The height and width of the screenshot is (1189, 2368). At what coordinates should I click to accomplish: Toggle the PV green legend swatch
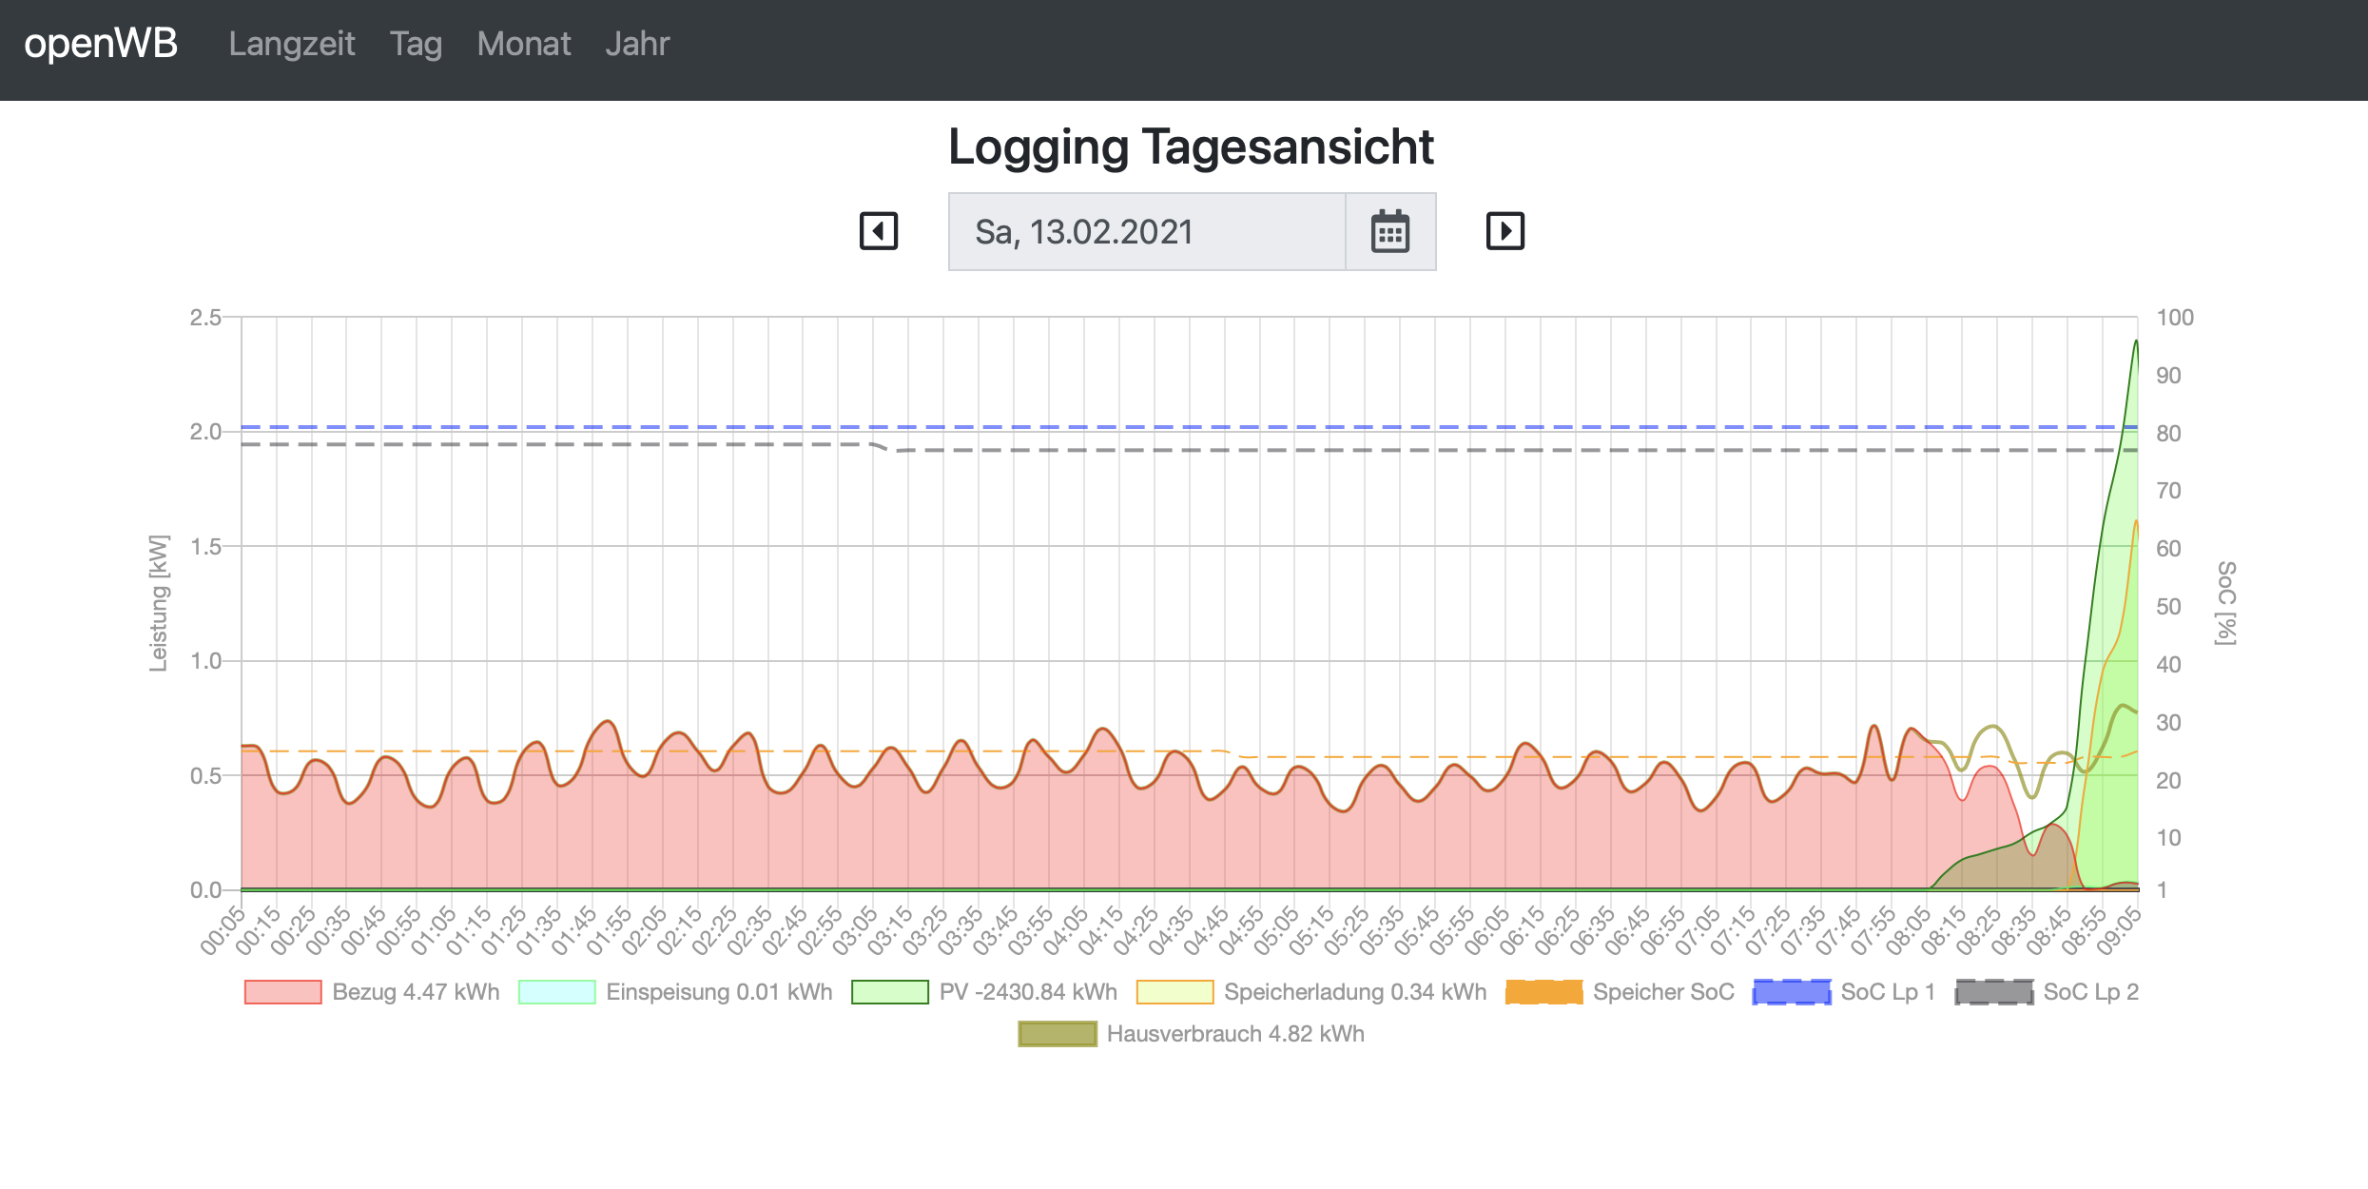[x=889, y=992]
